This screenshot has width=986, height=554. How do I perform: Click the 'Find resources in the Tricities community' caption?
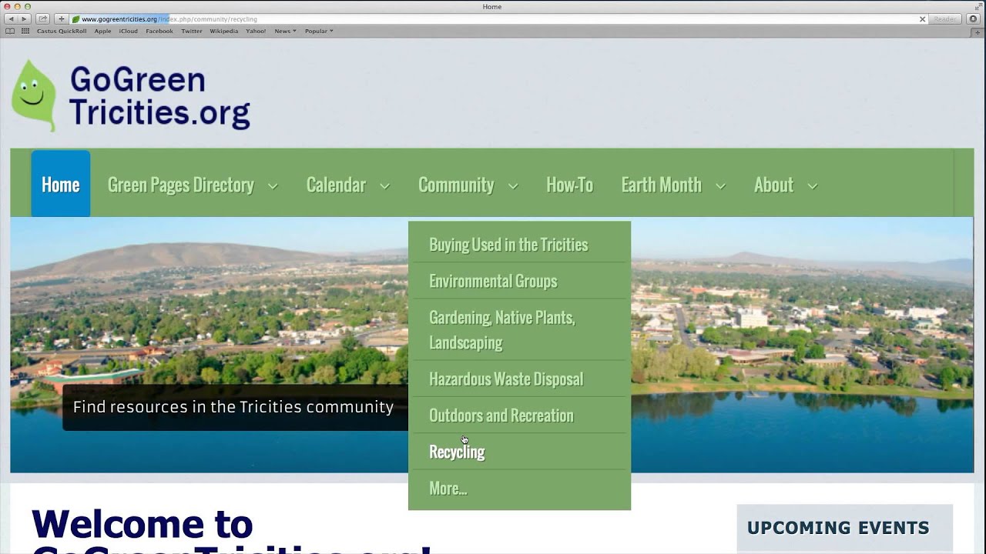pyautogui.click(x=233, y=407)
